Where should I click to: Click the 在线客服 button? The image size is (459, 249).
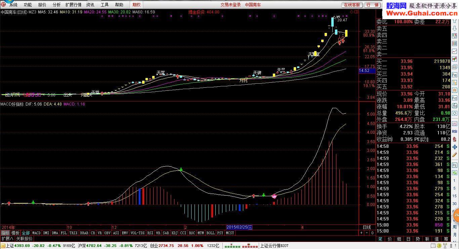click(352, 5)
